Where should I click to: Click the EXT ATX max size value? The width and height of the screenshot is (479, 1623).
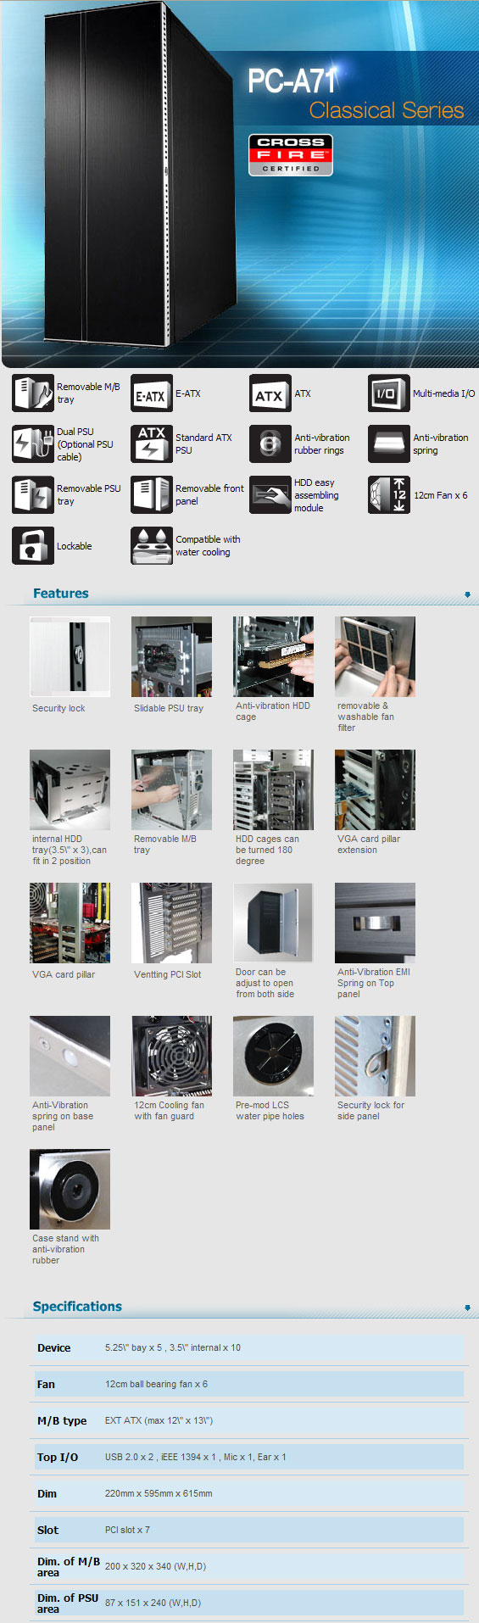click(159, 1420)
